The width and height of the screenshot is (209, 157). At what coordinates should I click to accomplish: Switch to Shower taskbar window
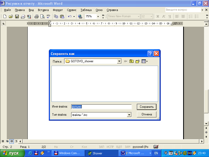tap(102, 153)
